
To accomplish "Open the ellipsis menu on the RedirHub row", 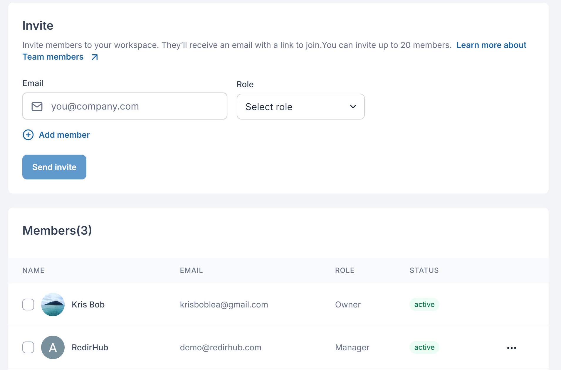I will 511,347.
